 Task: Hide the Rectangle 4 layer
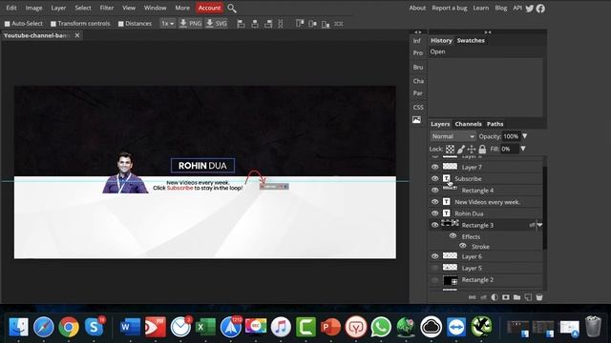coord(435,191)
